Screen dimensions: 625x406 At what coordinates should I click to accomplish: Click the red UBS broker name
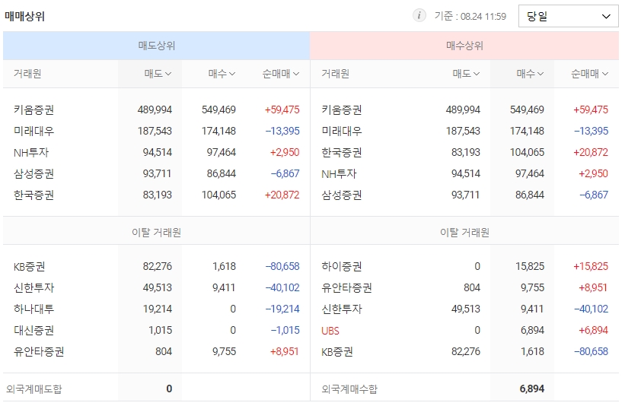click(330, 331)
